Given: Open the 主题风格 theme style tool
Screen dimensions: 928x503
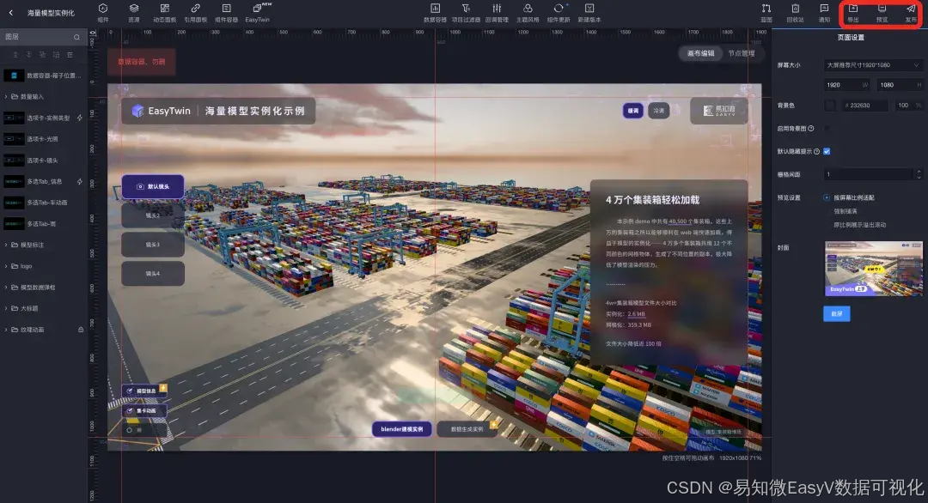Looking at the screenshot, I should [528, 12].
